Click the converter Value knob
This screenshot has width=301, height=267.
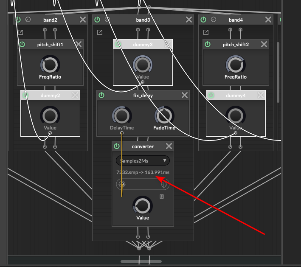click(x=143, y=205)
